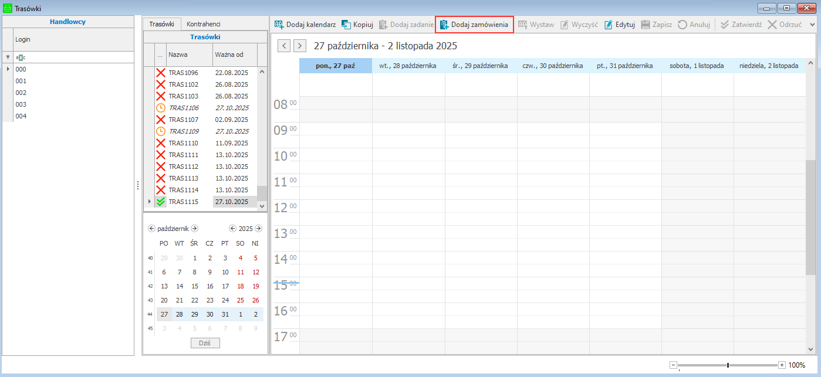The width and height of the screenshot is (821, 377).
Task: Select route TRAS1106 in the list
Action: pos(183,108)
